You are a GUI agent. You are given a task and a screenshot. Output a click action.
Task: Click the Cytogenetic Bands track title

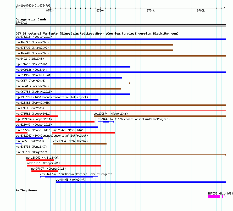tap(31, 19)
